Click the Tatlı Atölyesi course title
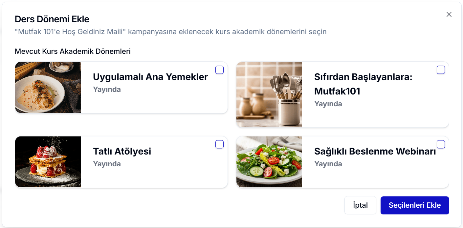The image size is (463, 228). tap(122, 151)
